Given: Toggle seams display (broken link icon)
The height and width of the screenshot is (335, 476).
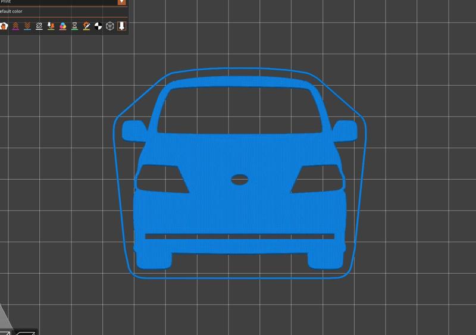Looking at the screenshot, I should coord(39,26).
